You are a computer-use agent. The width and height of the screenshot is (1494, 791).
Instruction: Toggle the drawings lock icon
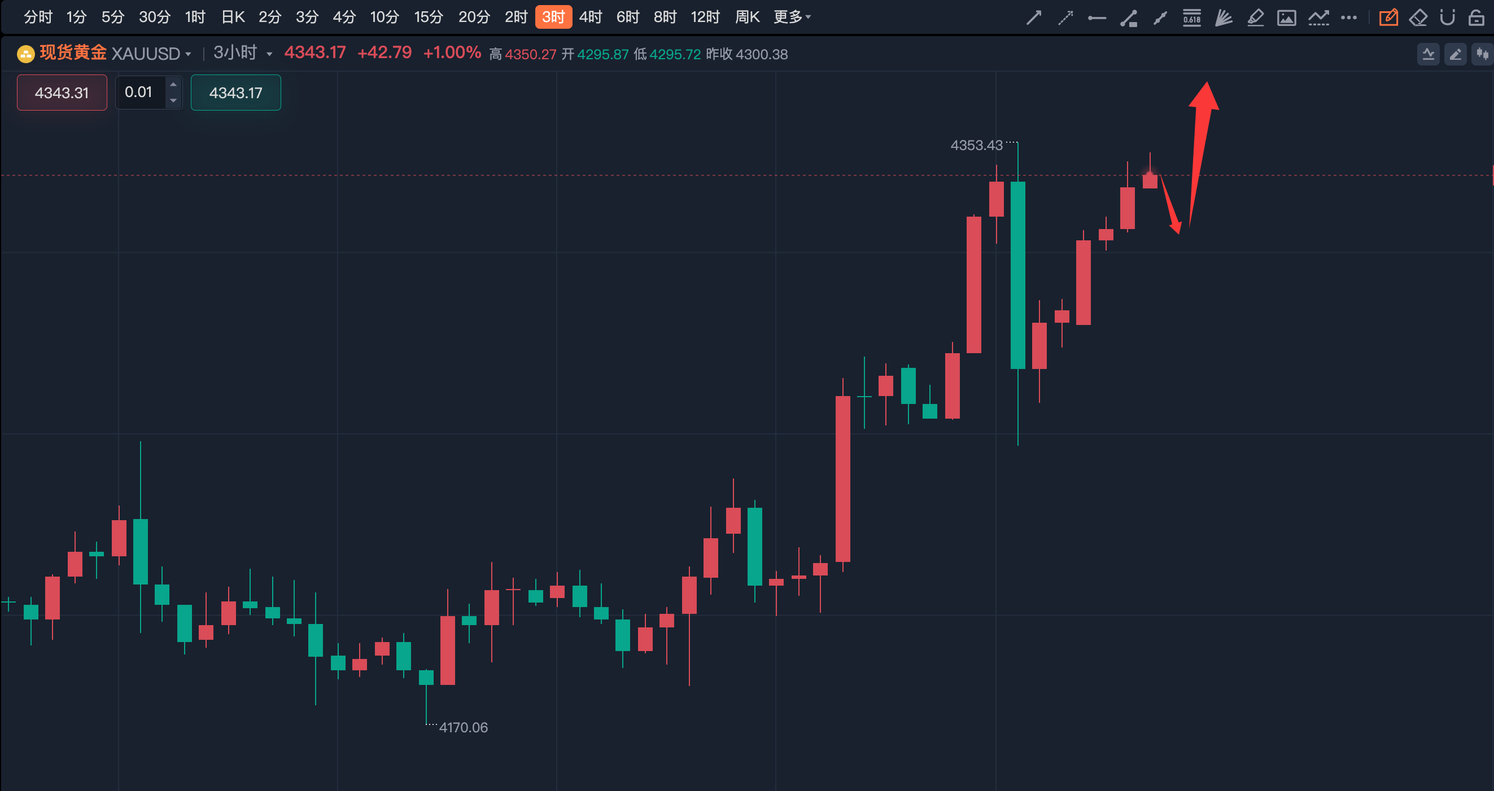[x=1476, y=17]
